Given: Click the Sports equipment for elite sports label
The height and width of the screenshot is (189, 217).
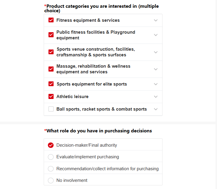Looking at the screenshot, I should [92, 84].
